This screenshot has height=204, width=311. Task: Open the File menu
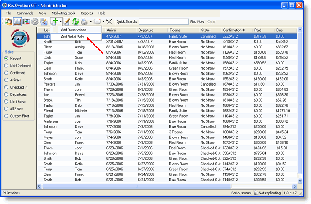8,13
